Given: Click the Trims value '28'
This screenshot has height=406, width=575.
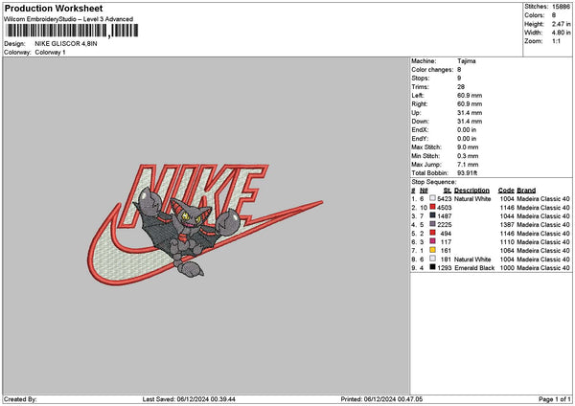Looking at the screenshot, I should 461,87.
